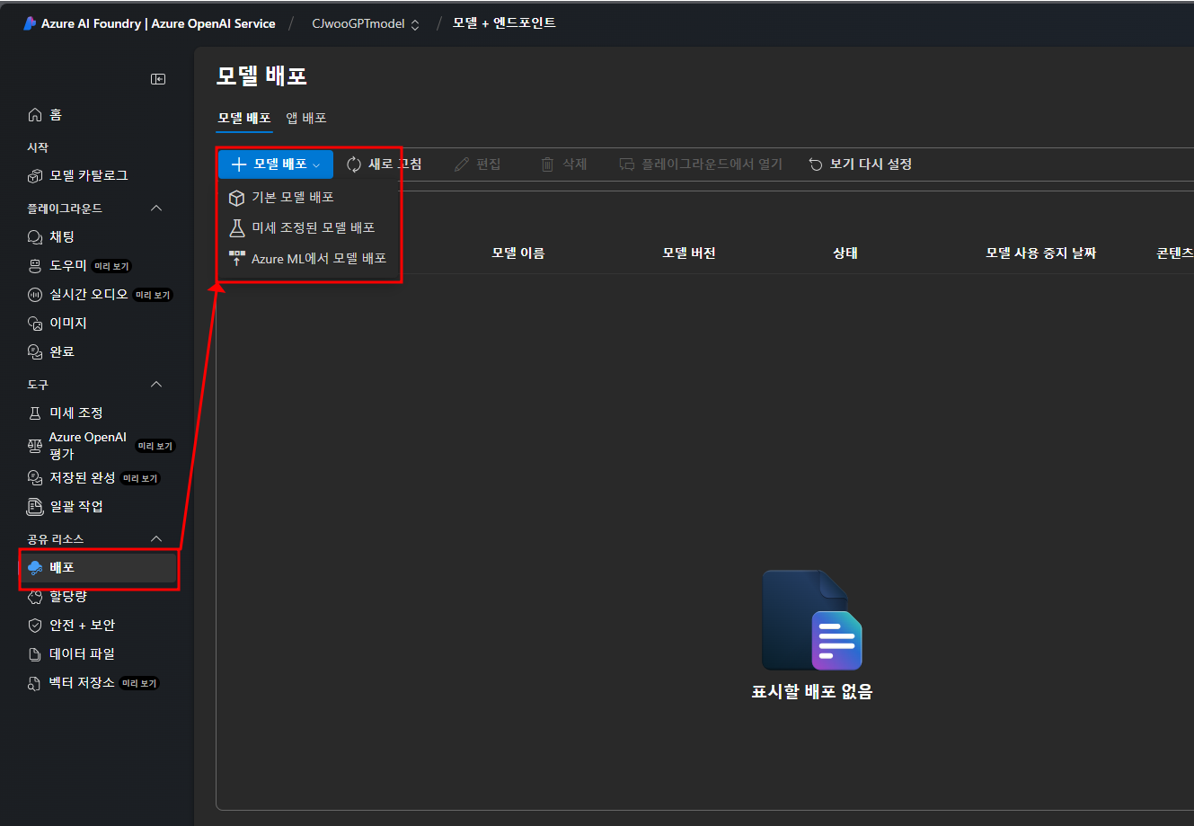Click the reset icon beside 보기 다시 설정
The image size is (1194, 826).
point(816,164)
